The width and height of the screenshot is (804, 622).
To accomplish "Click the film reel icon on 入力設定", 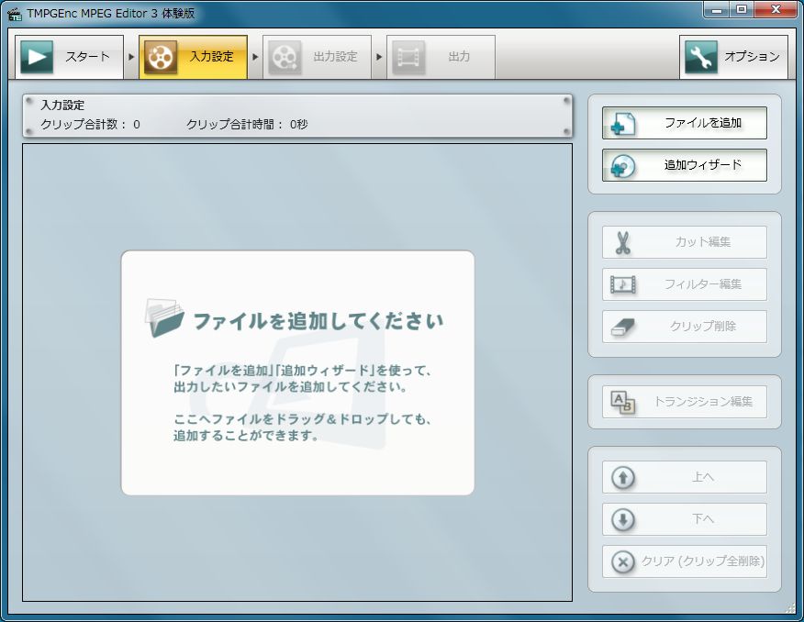I will coord(161,57).
